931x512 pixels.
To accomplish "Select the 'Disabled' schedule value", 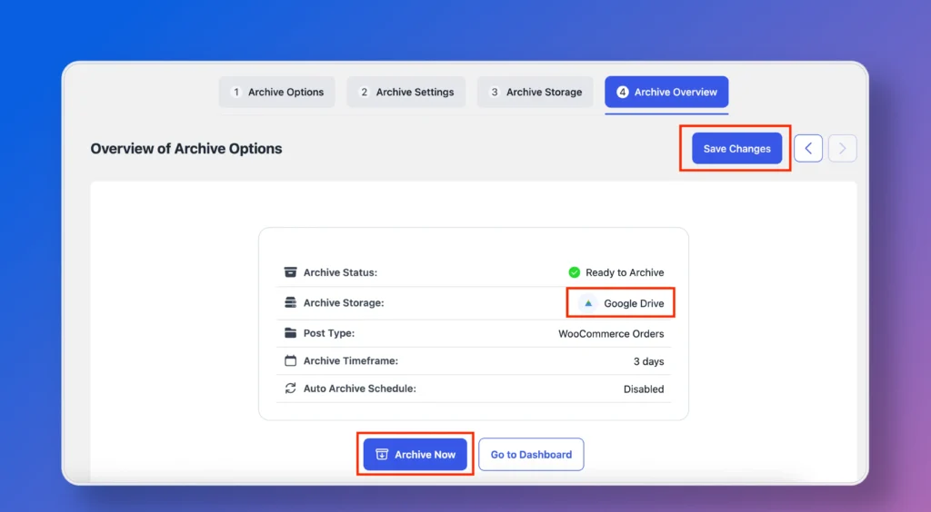I will click(644, 389).
